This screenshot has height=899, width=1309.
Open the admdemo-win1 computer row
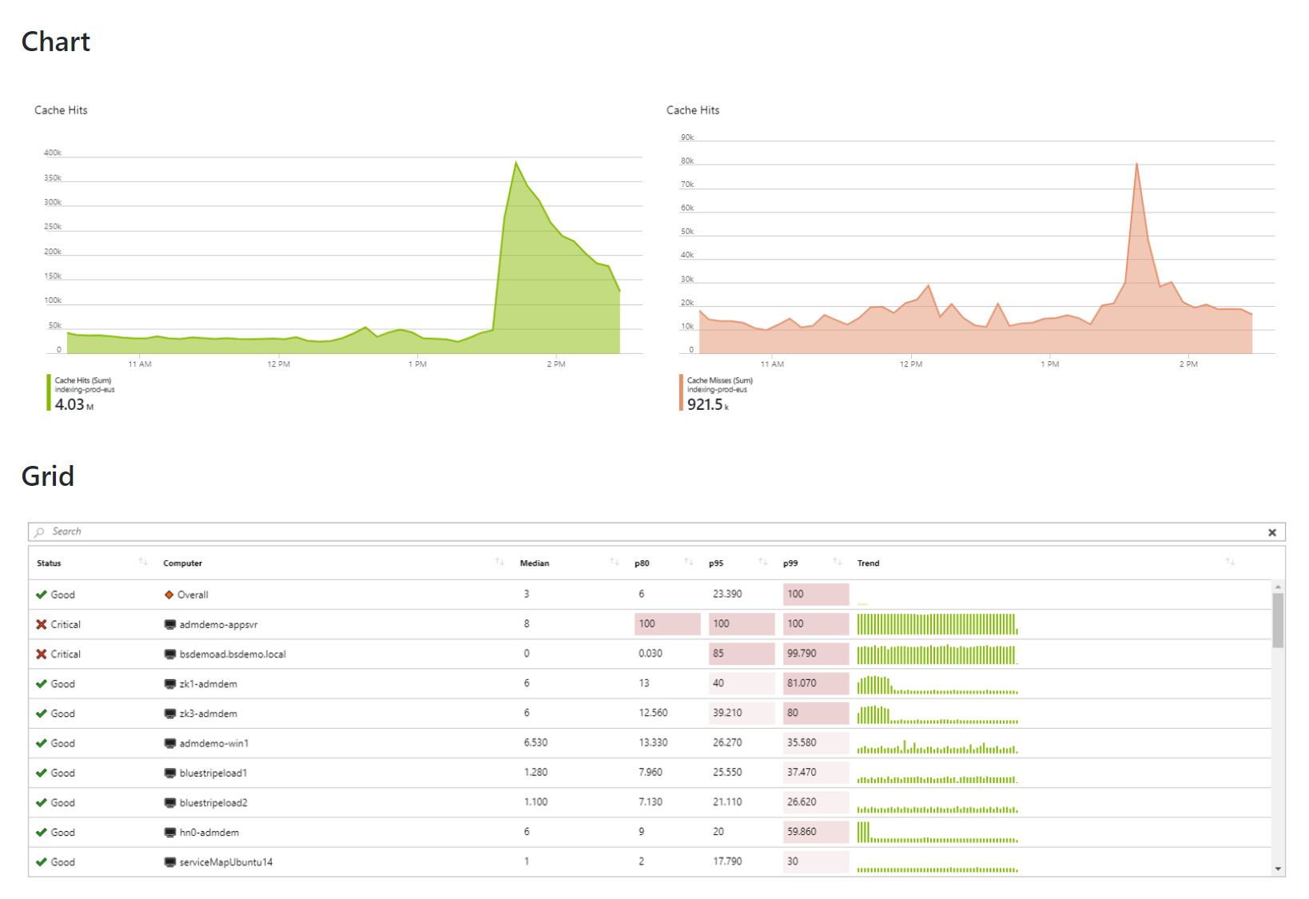(213, 743)
